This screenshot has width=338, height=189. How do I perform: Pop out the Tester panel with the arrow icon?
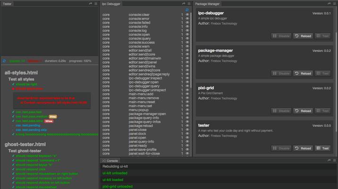click(90, 4)
